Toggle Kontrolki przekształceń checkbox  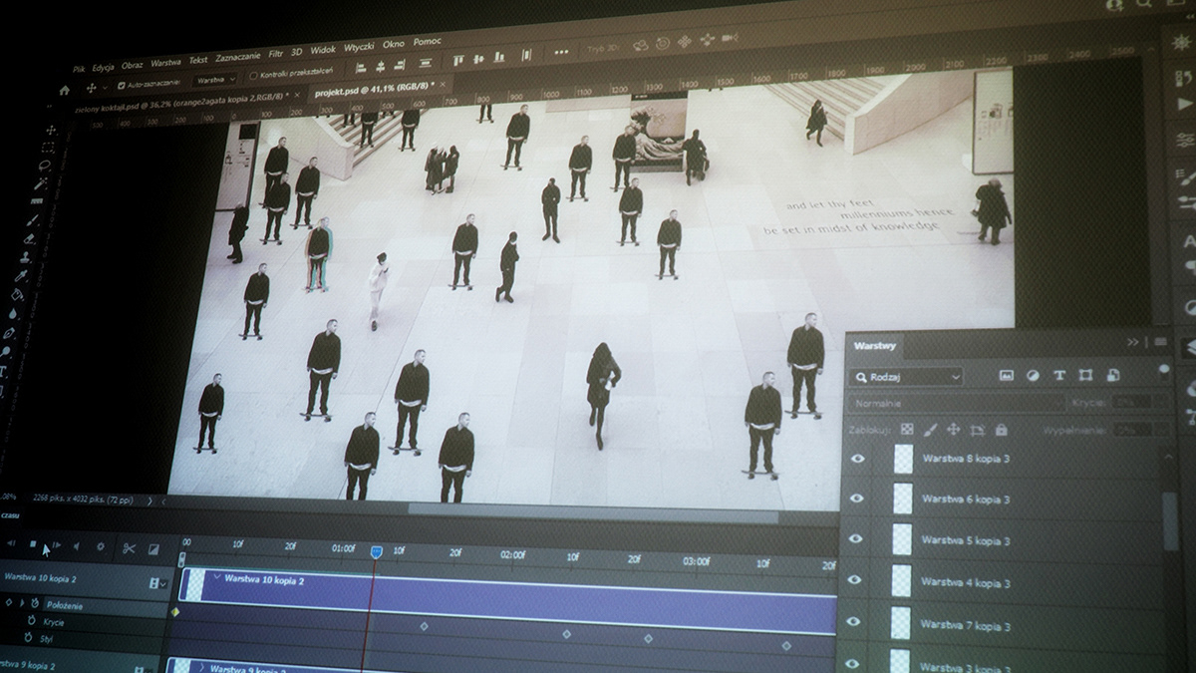pyautogui.click(x=253, y=76)
